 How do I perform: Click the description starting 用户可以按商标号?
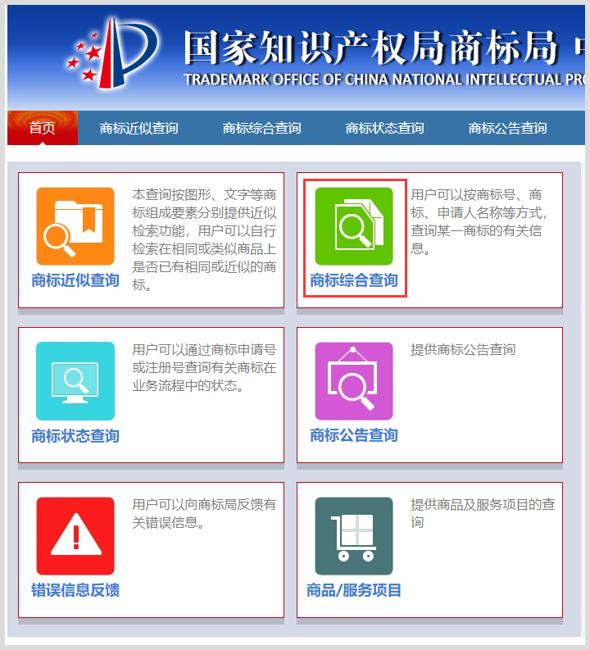[479, 221]
